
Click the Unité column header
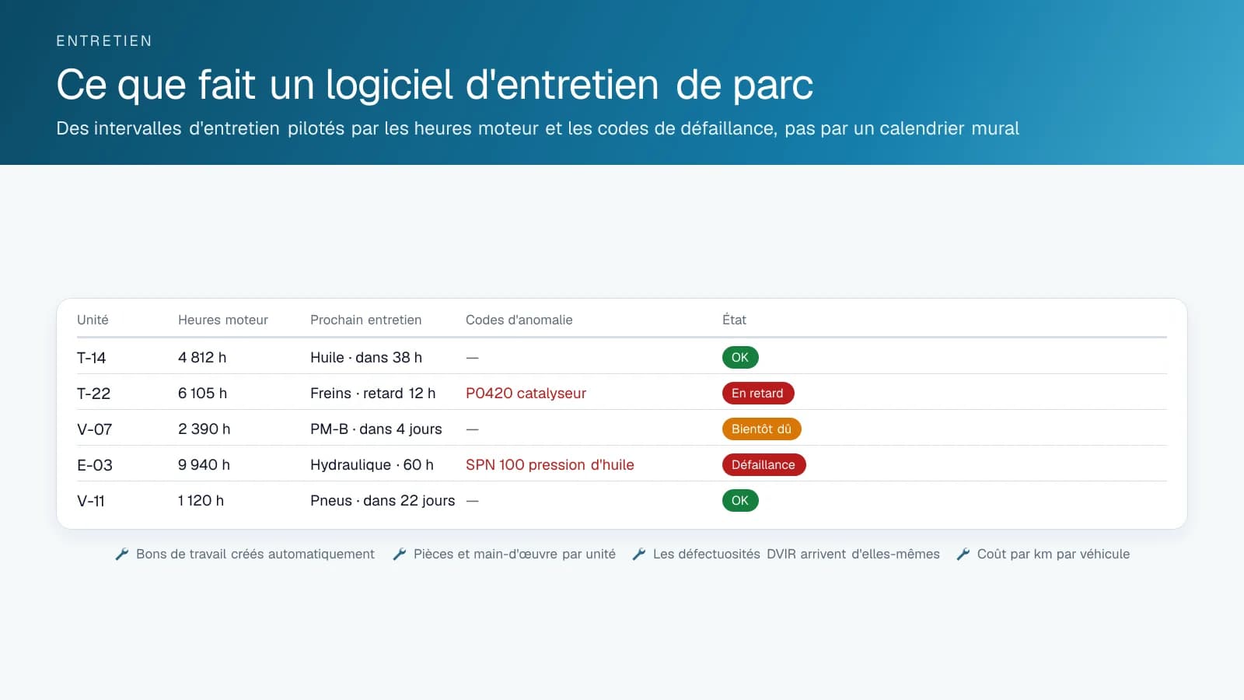pos(93,320)
